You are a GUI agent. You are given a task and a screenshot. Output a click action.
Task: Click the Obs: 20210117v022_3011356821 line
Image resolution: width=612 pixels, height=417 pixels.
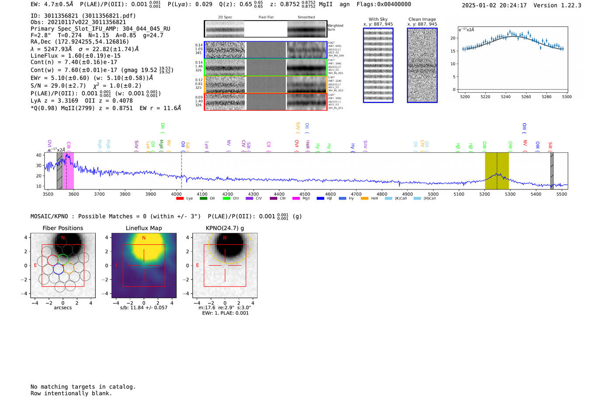[78, 22]
